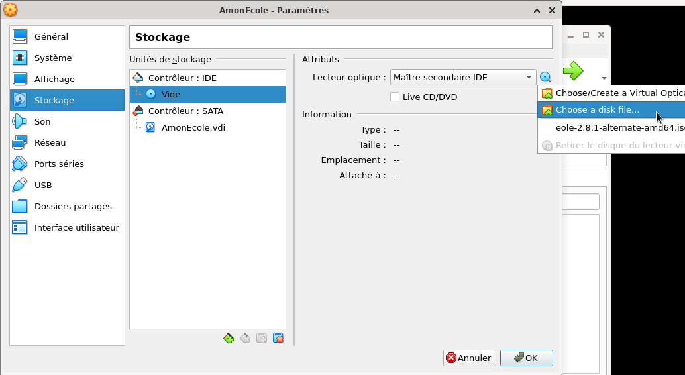Select the Vide optical drive entry

click(207, 94)
